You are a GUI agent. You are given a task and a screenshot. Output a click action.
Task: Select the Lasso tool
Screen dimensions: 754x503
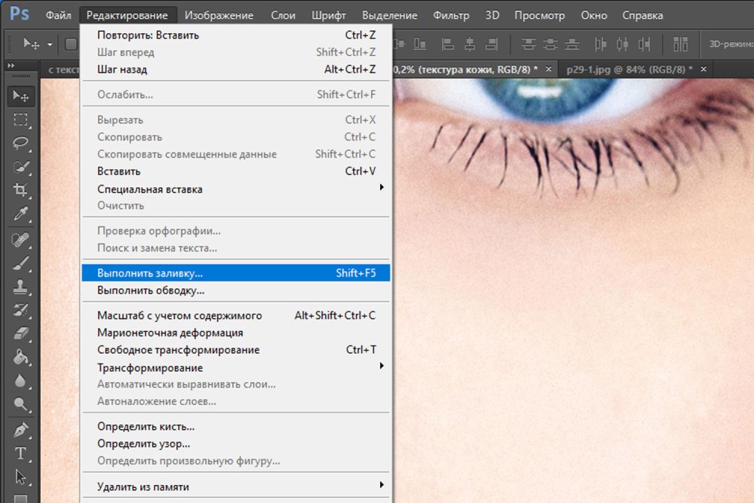tap(20, 143)
